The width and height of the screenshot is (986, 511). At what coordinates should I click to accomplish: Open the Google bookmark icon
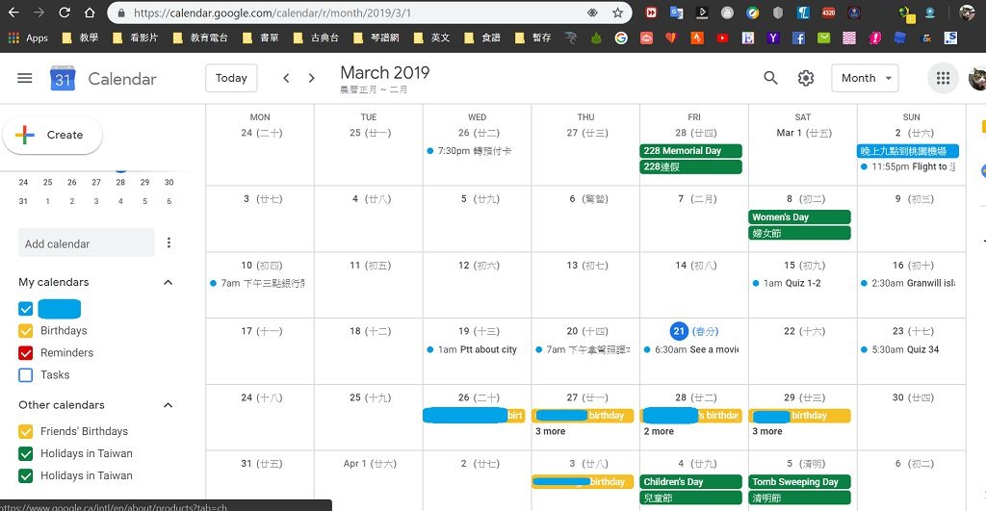pos(621,38)
